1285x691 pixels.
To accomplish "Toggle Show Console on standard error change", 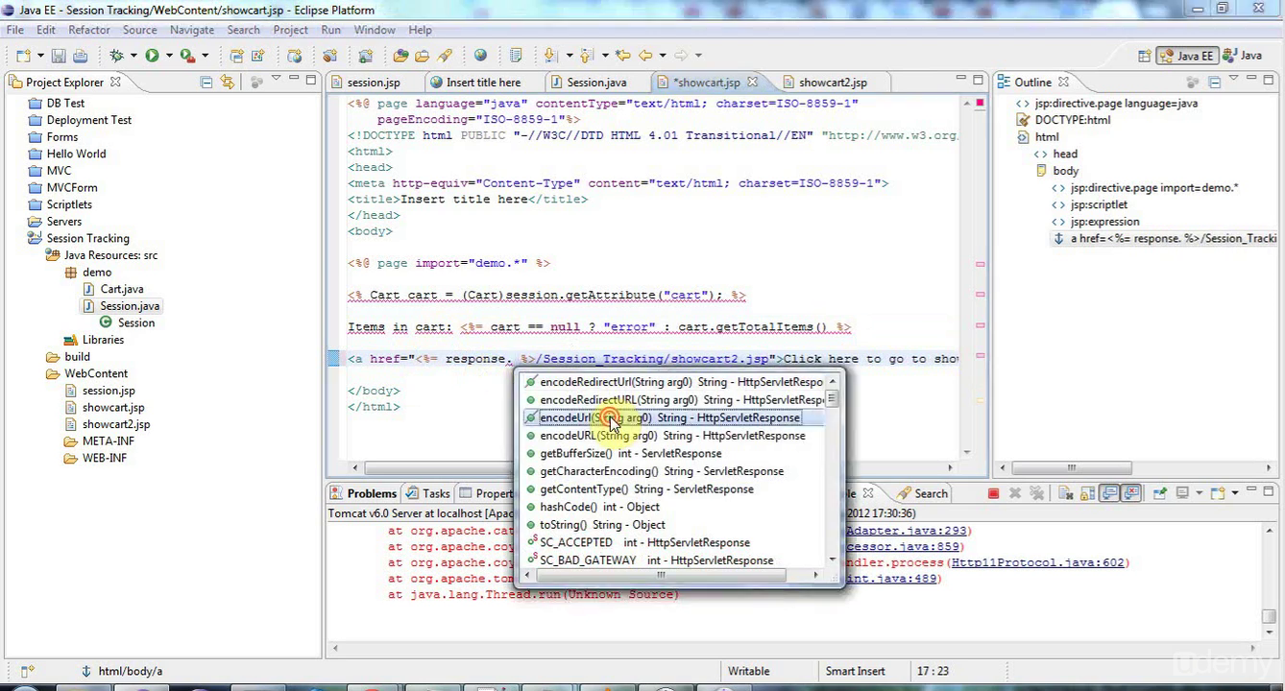I will click(x=1131, y=493).
